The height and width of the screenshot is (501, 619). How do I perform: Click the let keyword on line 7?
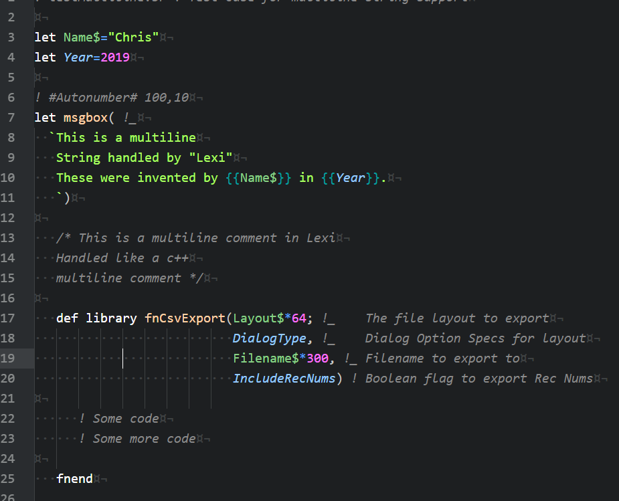[x=45, y=117]
